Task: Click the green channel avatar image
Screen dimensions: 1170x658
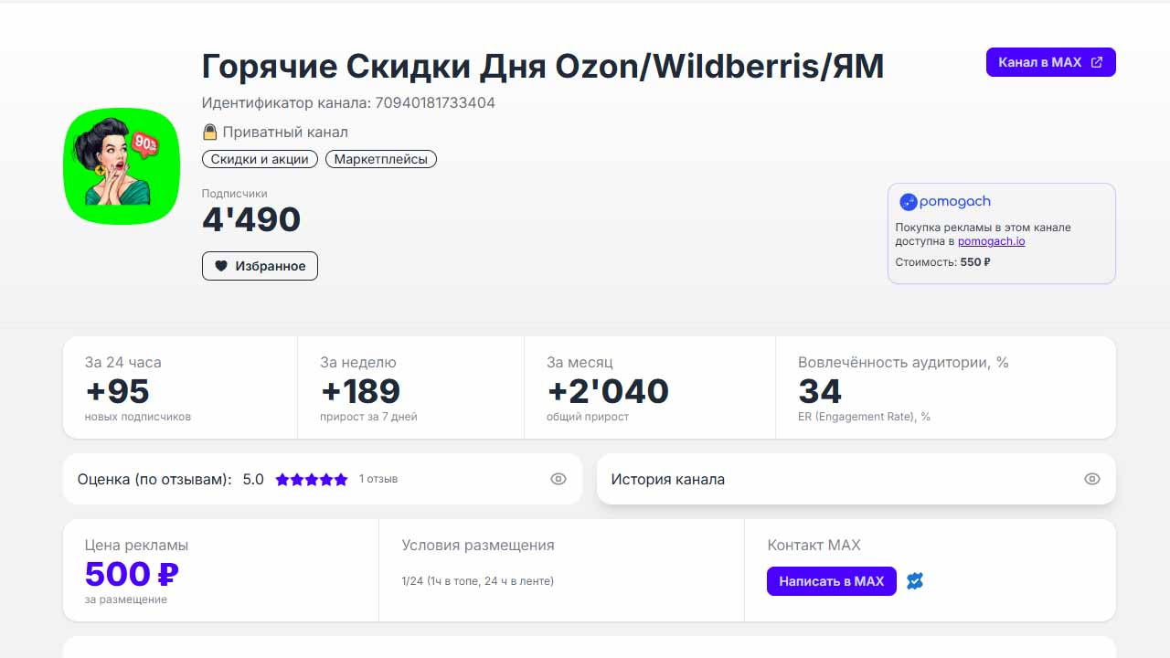Action: tap(122, 165)
